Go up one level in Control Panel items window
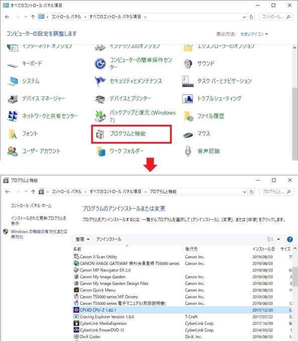 click(x=33, y=17)
